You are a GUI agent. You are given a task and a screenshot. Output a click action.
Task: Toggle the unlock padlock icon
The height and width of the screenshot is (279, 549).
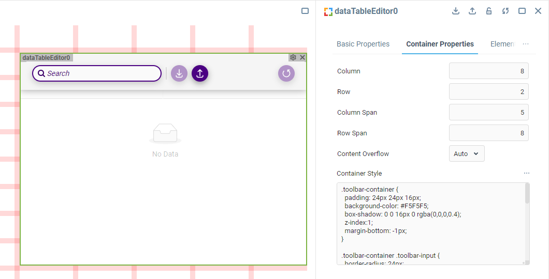[489, 11]
